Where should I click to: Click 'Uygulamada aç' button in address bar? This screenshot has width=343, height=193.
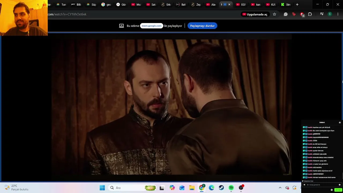(255, 14)
